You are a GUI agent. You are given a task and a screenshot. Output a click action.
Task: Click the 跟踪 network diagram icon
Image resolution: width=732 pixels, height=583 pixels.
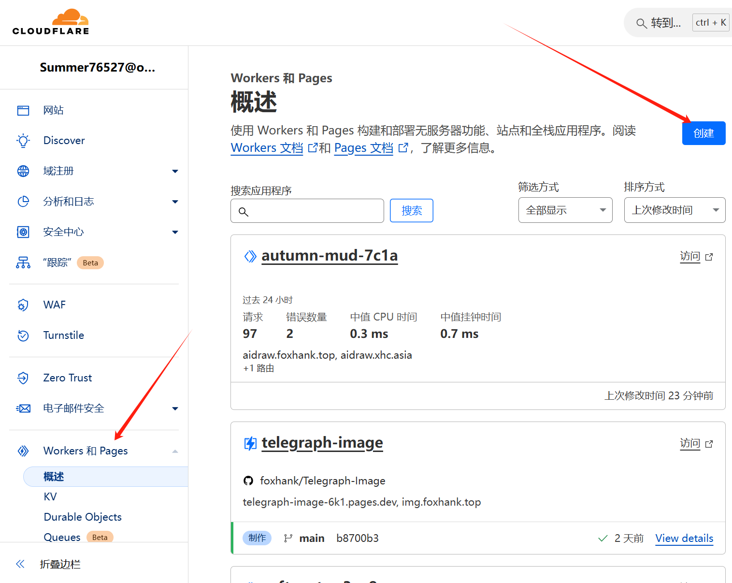tap(23, 262)
